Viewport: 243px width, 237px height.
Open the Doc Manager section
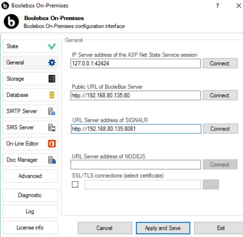[x=31, y=160]
